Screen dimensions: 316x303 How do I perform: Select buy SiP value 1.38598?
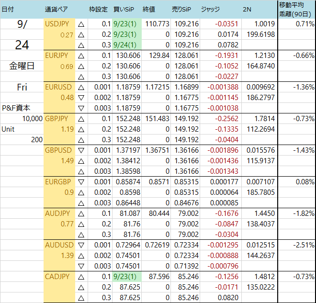[x=128, y=171]
